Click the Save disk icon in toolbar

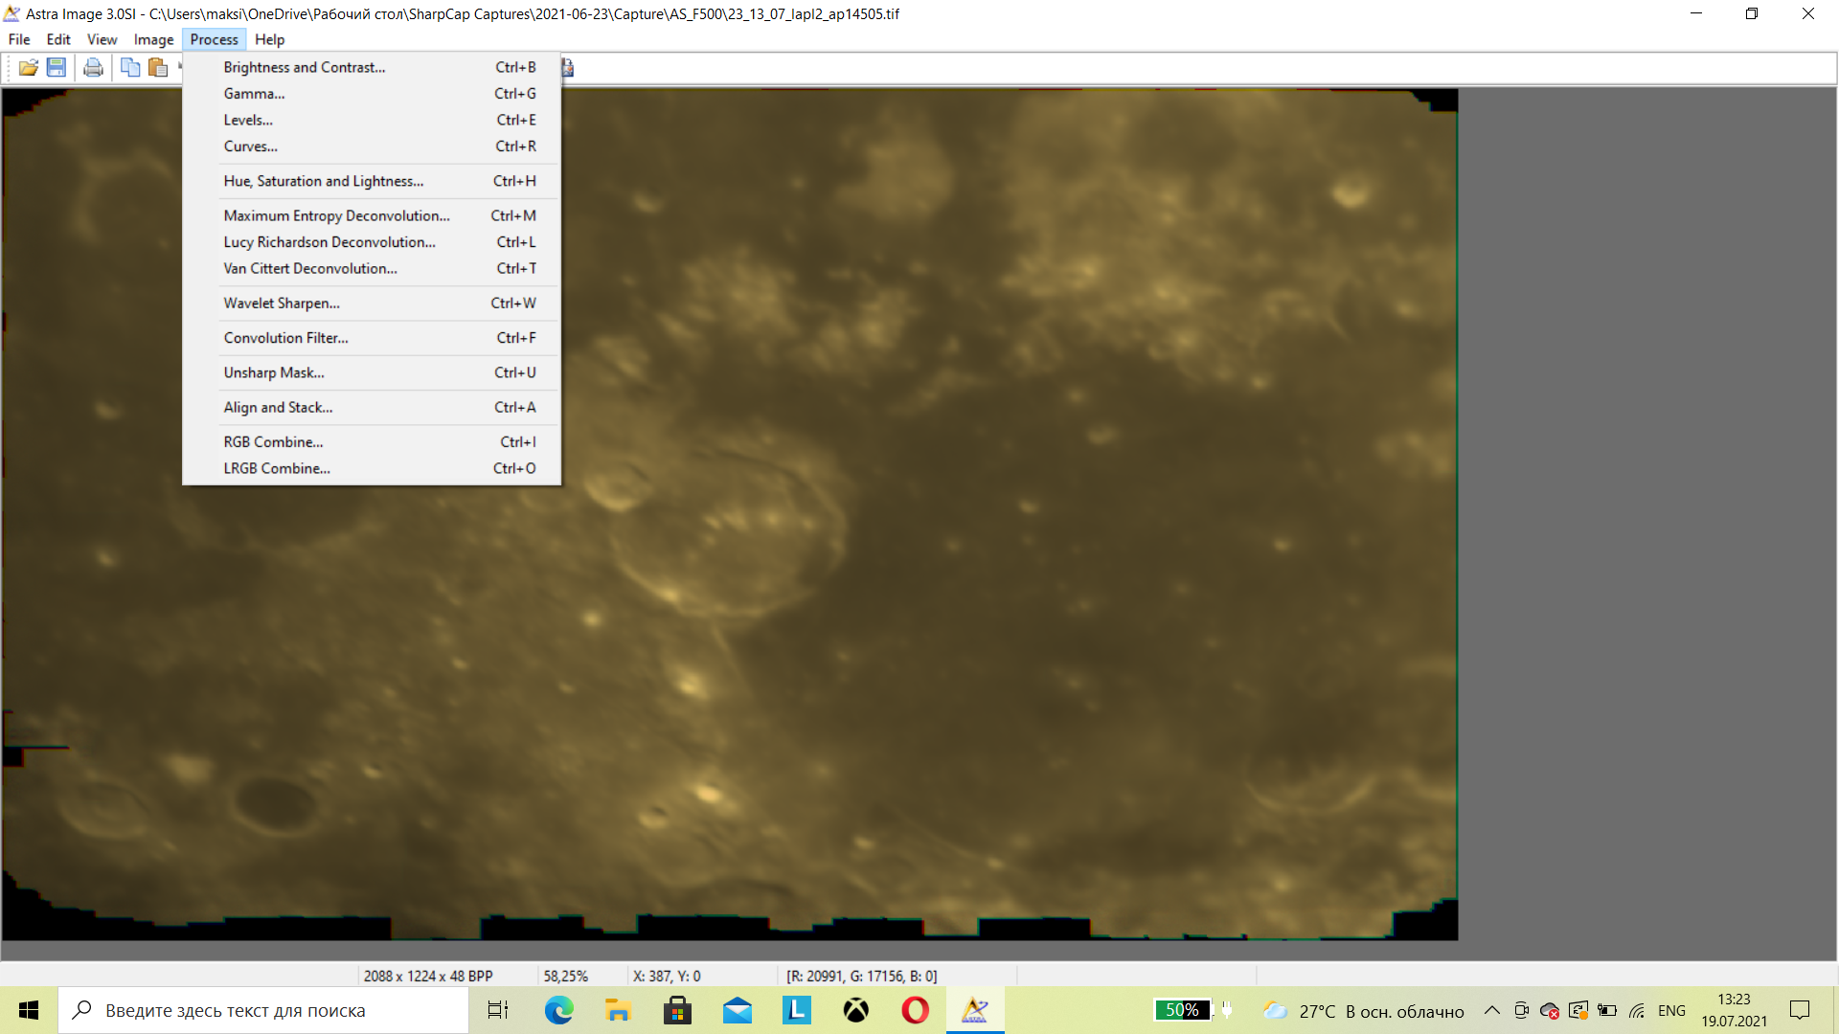tap(57, 68)
